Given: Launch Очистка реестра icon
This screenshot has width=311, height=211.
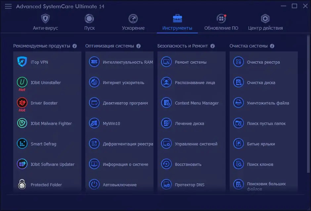Looking at the screenshot, I should [x=239, y=62].
